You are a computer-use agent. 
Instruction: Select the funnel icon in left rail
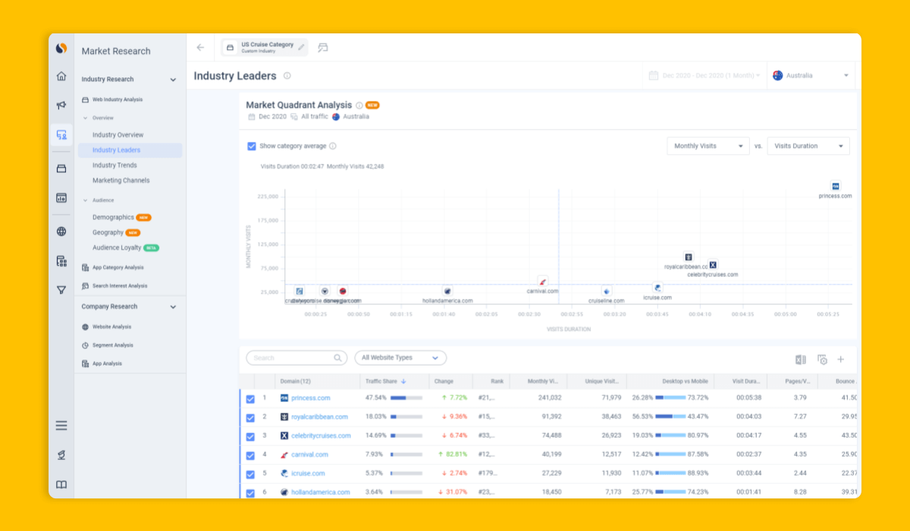coord(61,290)
